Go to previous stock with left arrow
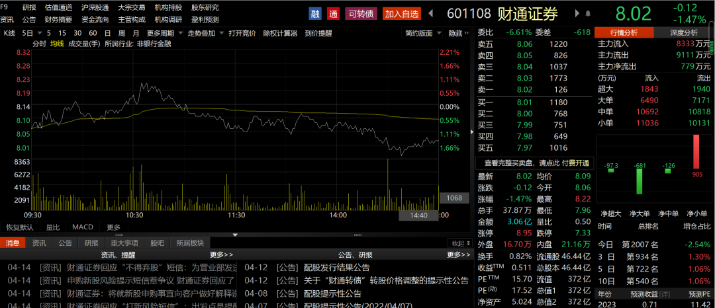Image resolution: width=715 pixels, height=308 pixels. point(431,14)
